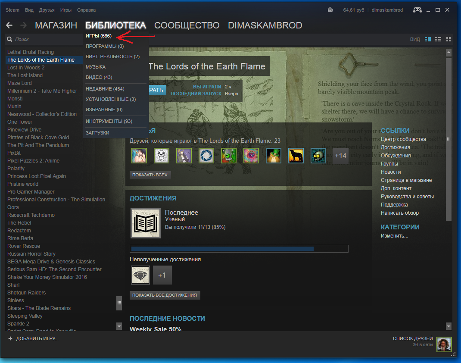Open the leprechaun hat friend avatar
The width and height of the screenshot is (461, 363).
pos(273,156)
